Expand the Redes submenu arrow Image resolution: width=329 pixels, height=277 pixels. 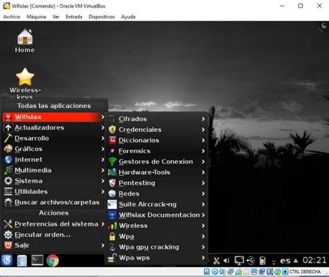(203, 194)
